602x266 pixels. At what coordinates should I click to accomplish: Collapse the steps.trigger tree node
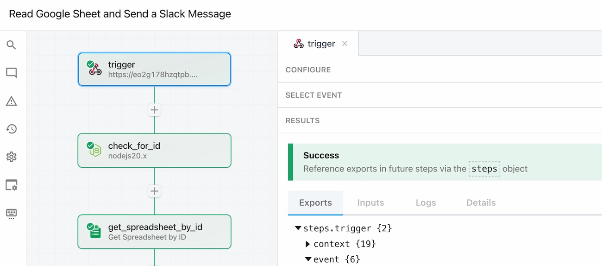click(298, 228)
